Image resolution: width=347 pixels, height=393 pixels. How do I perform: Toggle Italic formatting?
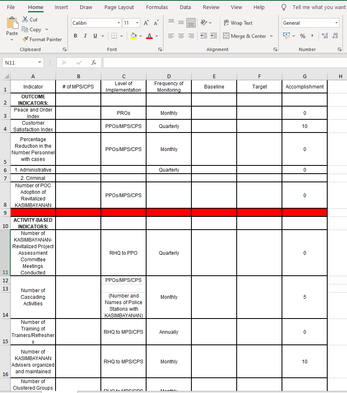tap(85, 36)
